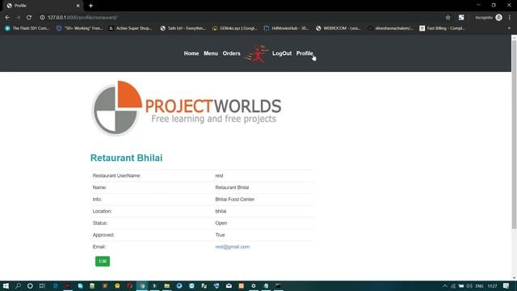517x291 pixels.
Task: Click the Status value "Open"
Action: [x=221, y=223]
